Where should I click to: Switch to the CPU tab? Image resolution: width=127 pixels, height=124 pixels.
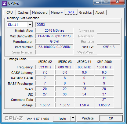pyautogui.click(x=9, y=12)
